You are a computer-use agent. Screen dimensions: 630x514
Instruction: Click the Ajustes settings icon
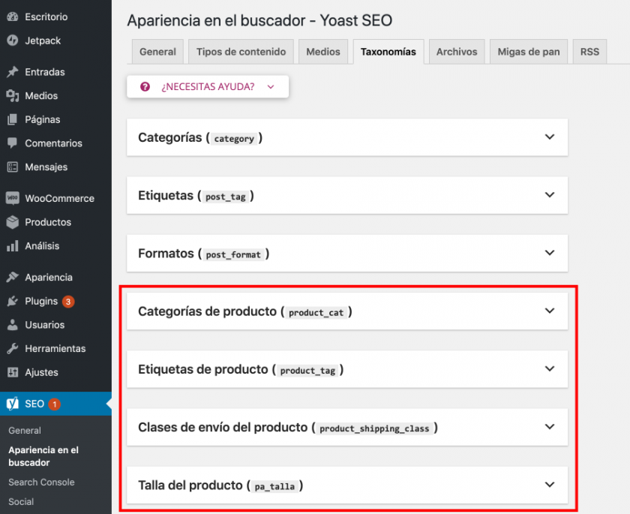[x=13, y=372]
